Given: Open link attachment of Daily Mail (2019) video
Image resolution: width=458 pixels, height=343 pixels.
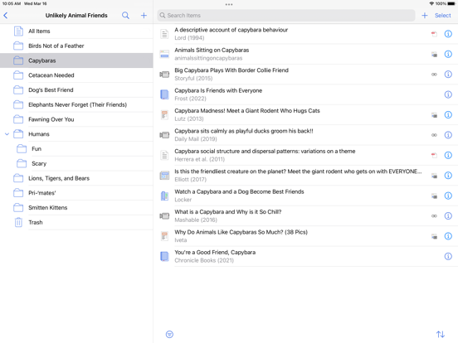Looking at the screenshot, I should click(x=434, y=135).
